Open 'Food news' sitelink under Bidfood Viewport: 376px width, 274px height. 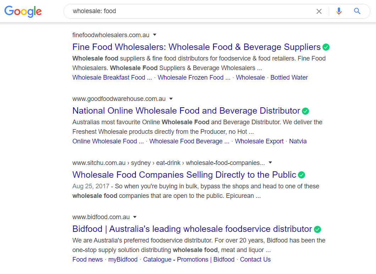(x=88, y=259)
